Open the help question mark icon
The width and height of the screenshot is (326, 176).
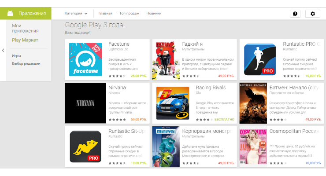coord(295,14)
